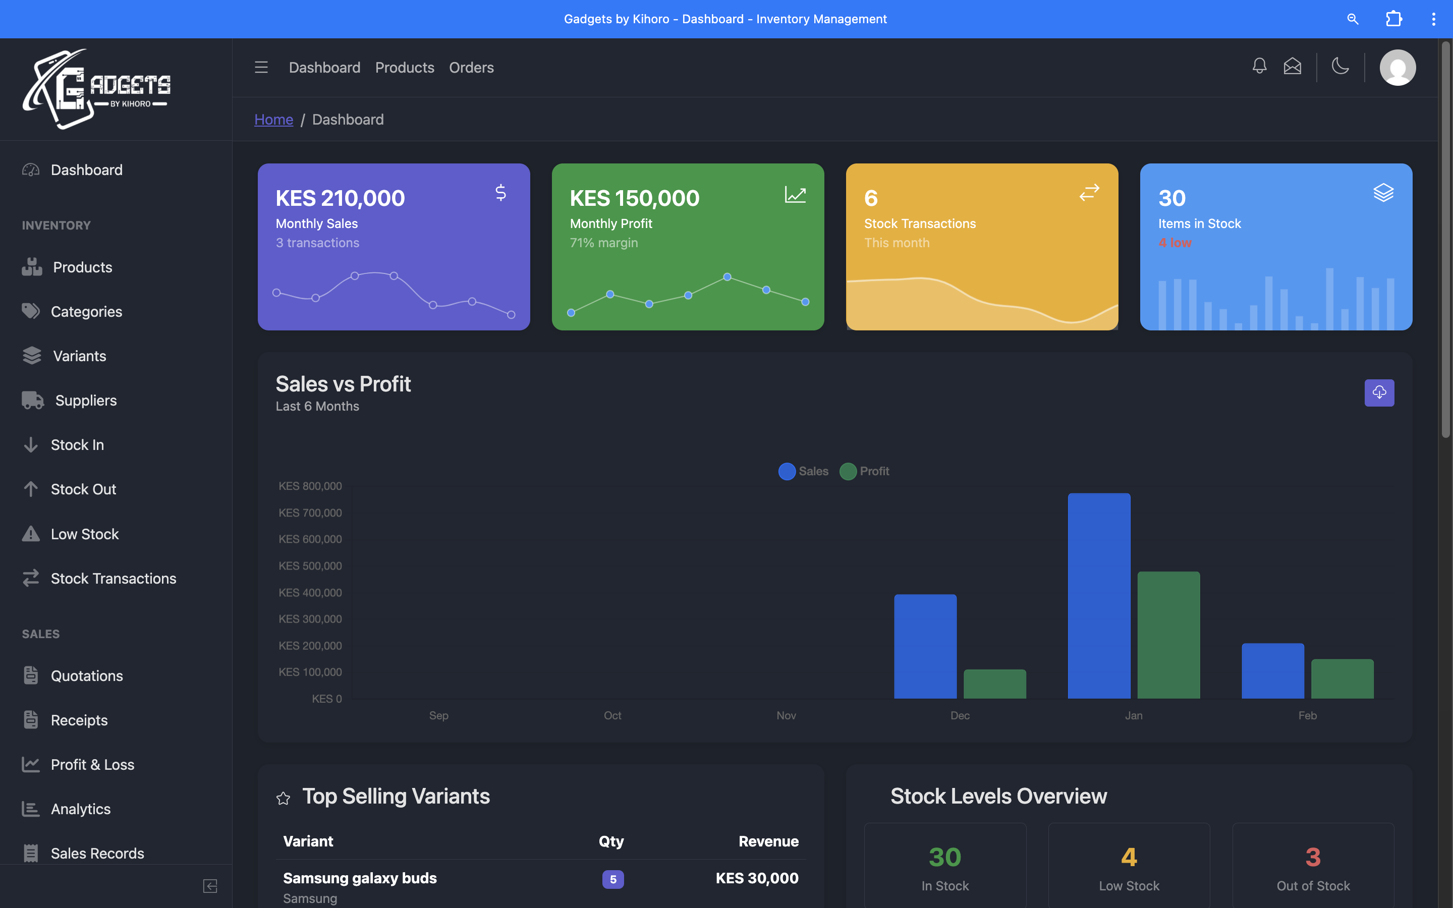Screen dimensions: 1453x908
Task: Switch to the Products tab
Action: coord(405,67)
